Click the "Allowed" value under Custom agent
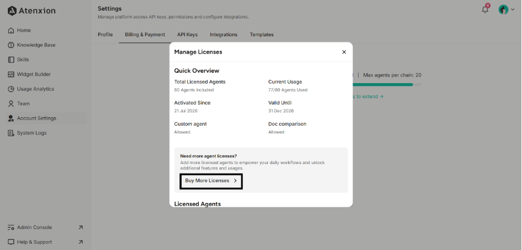This screenshot has height=250, width=522. tap(182, 132)
